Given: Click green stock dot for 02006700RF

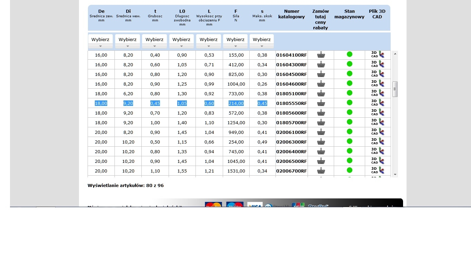Looking at the screenshot, I should 349,170.
